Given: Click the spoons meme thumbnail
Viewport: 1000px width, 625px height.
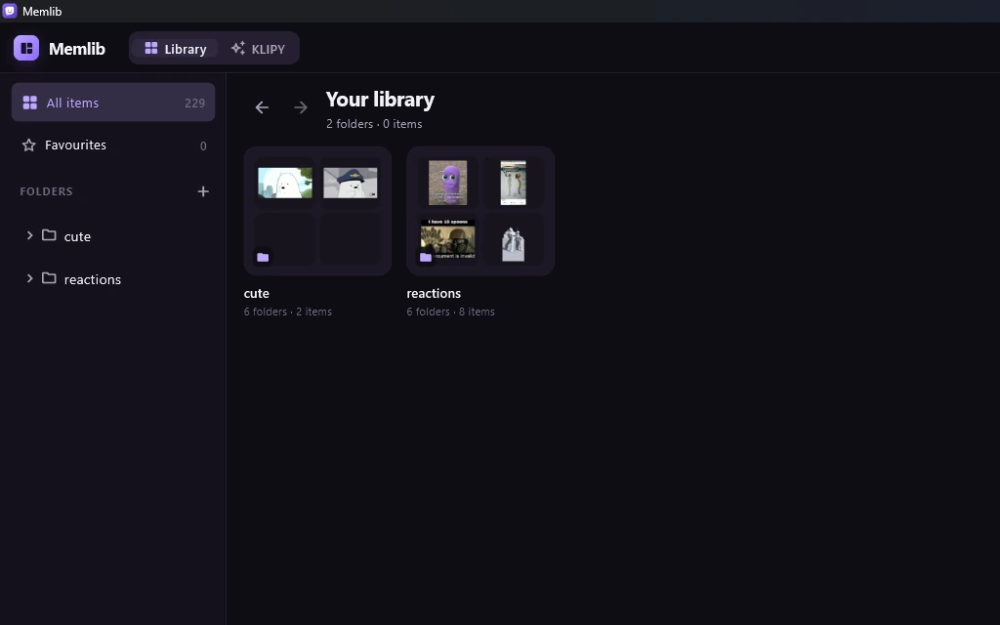Looking at the screenshot, I should pos(447,239).
